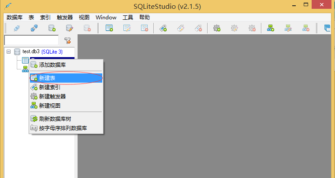Collapse the test.db3 database node

[8, 51]
